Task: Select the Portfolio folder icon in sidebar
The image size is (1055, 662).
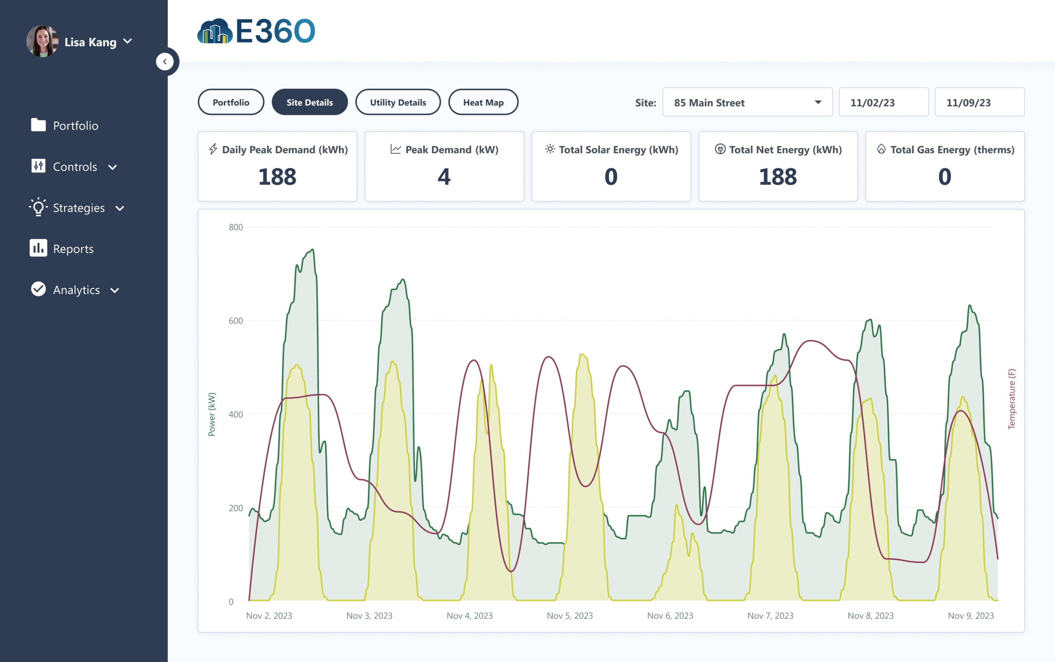Action: point(38,125)
